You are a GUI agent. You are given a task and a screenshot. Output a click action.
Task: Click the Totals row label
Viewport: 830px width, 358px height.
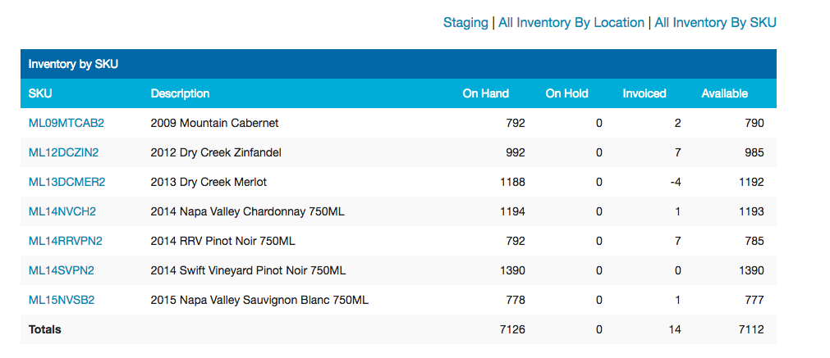click(x=44, y=329)
